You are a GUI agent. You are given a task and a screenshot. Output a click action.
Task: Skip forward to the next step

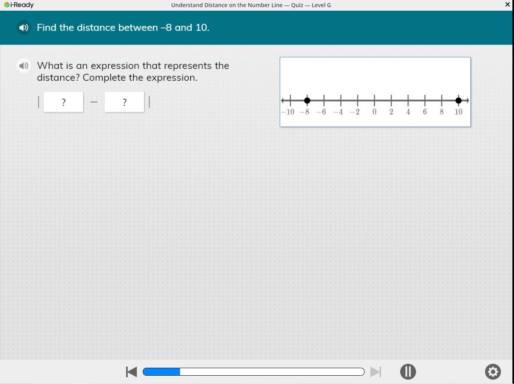(x=376, y=372)
